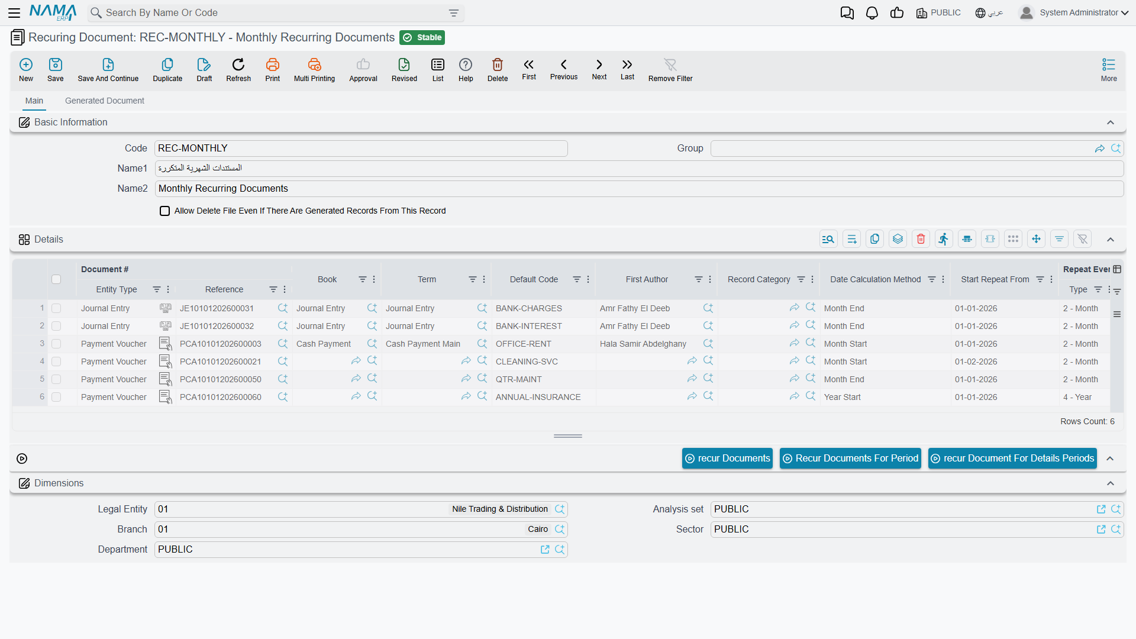Click the PUBLIC company selector
Screen dimensions: 1136x639
coord(938,12)
